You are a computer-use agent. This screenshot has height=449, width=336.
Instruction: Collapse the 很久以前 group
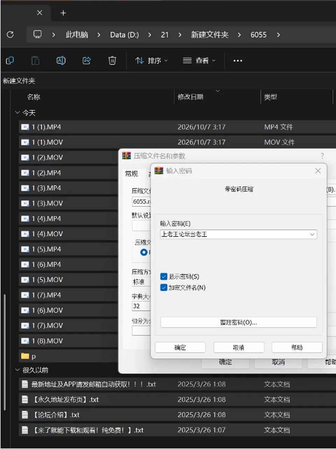tap(17, 370)
